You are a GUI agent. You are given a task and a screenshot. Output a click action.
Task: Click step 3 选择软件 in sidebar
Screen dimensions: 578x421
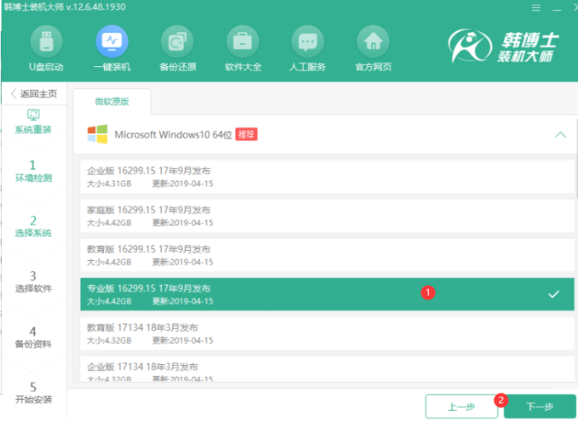click(x=33, y=281)
